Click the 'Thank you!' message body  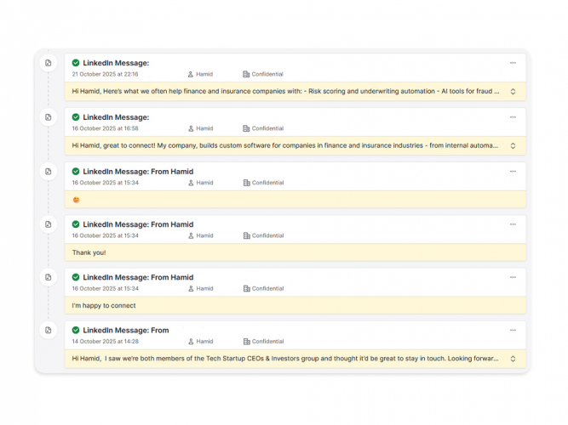tap(89, 252)
